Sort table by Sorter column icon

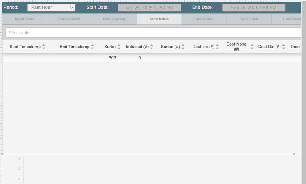click(x=119, y=47)
